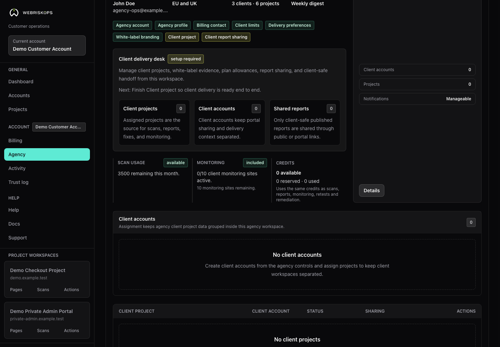Click the Details button
The height and width of the screenshot is (347, 500).
coord(372,191)
